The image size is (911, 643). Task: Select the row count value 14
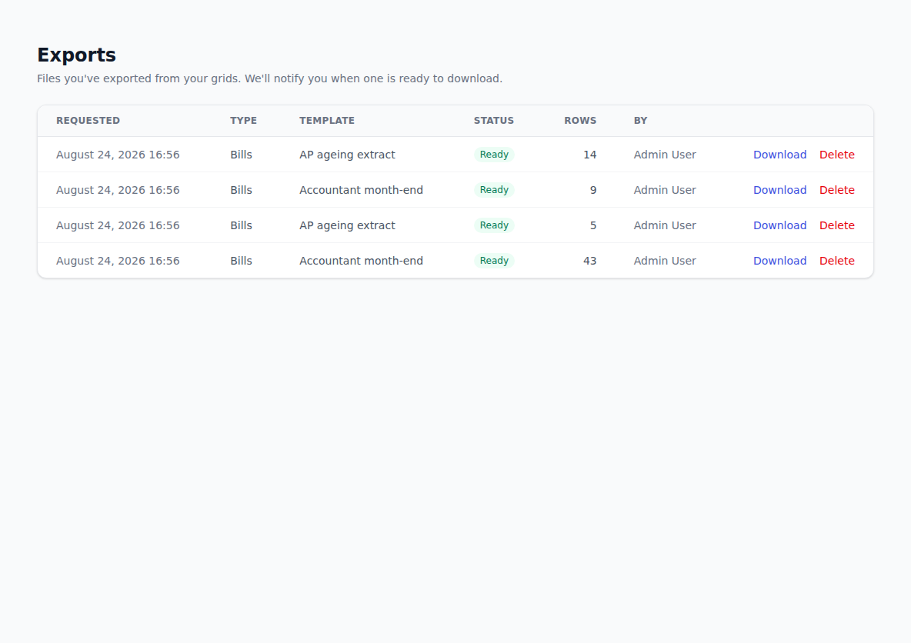pyautogui.click(x=589, y=155)
